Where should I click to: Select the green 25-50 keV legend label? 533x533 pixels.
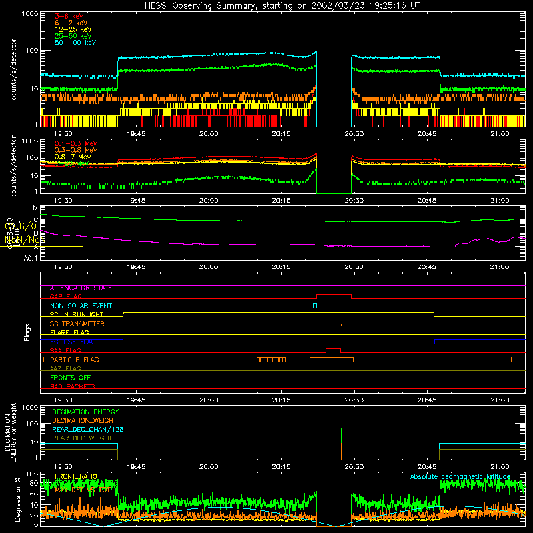(73, 36)
